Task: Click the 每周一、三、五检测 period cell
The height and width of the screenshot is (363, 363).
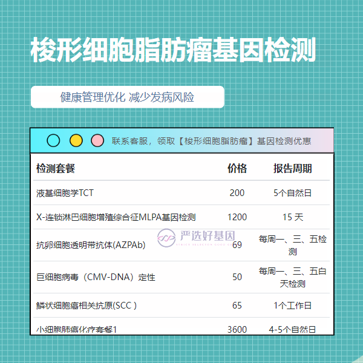Action: click(x=293, y=245)
